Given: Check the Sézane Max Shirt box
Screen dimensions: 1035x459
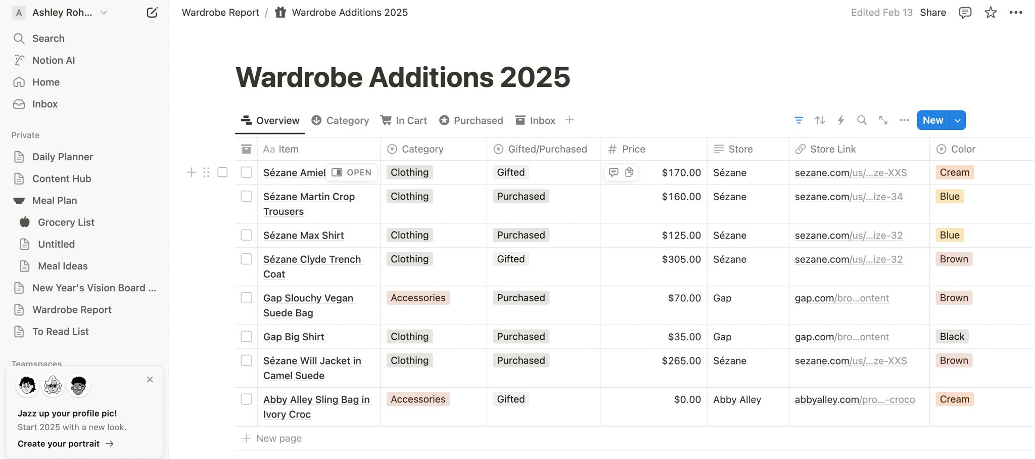Looking at the screenshot, I should (246, 235).
